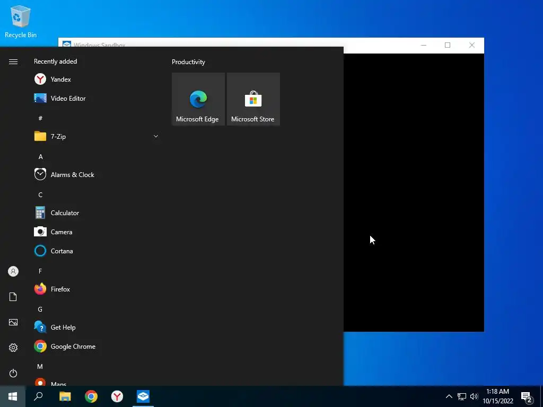Click the volume speaker tray icon

pyautogui.click(x=474, y=396)
